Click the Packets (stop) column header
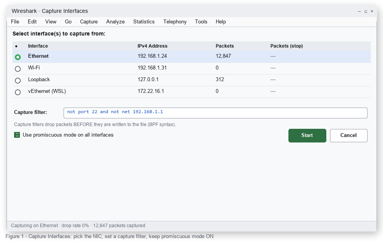The height and width of the screenshot is (242, 383). (x=286, y=46)
